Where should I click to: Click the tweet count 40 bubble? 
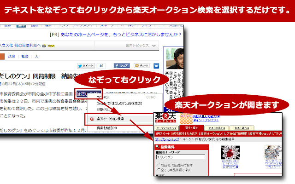point(101,66)
